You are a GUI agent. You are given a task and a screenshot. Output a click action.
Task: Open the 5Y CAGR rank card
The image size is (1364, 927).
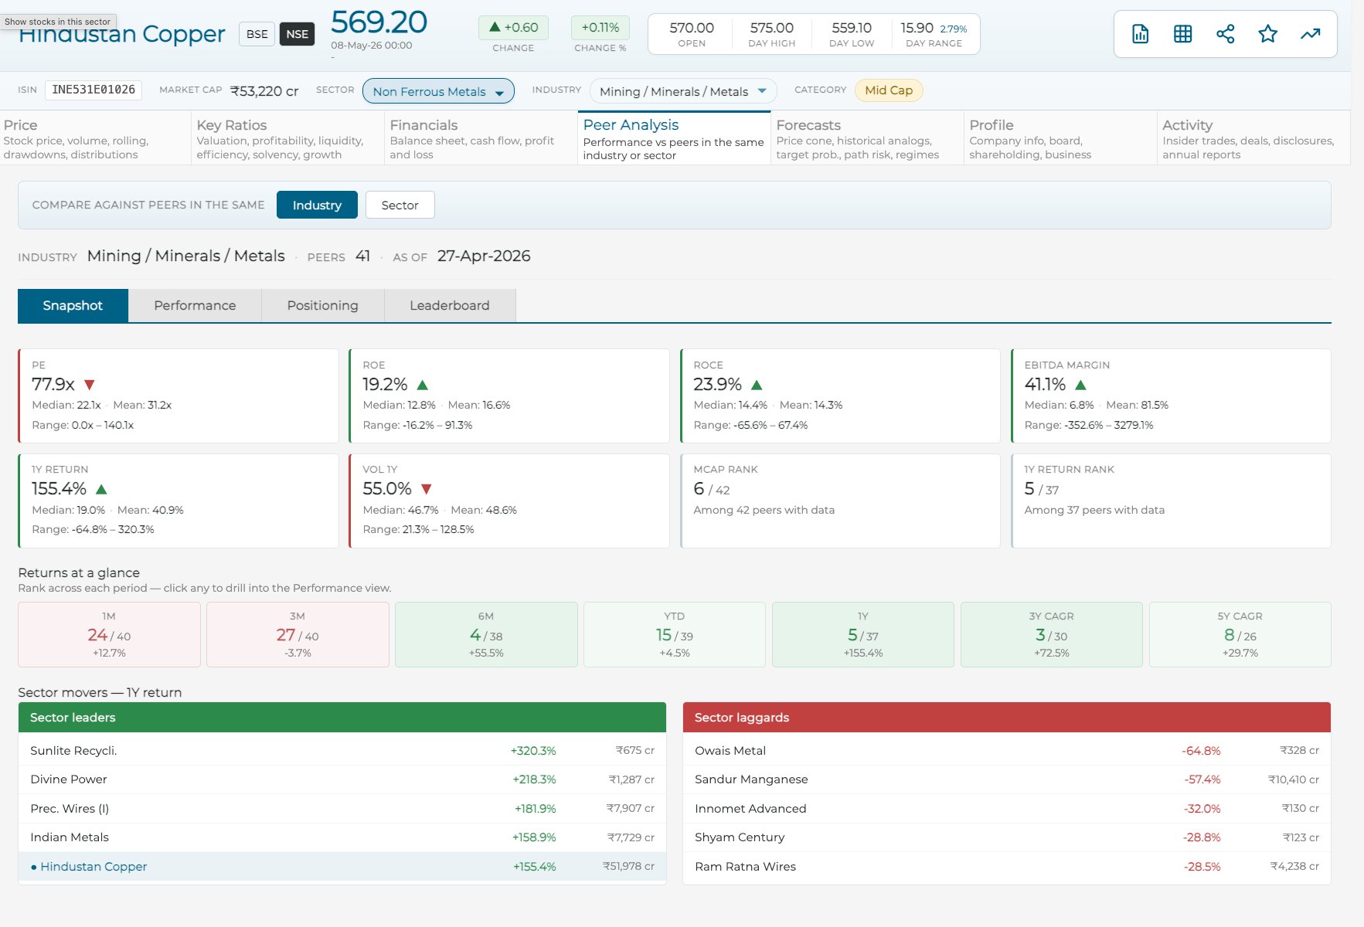(1240, 634)
